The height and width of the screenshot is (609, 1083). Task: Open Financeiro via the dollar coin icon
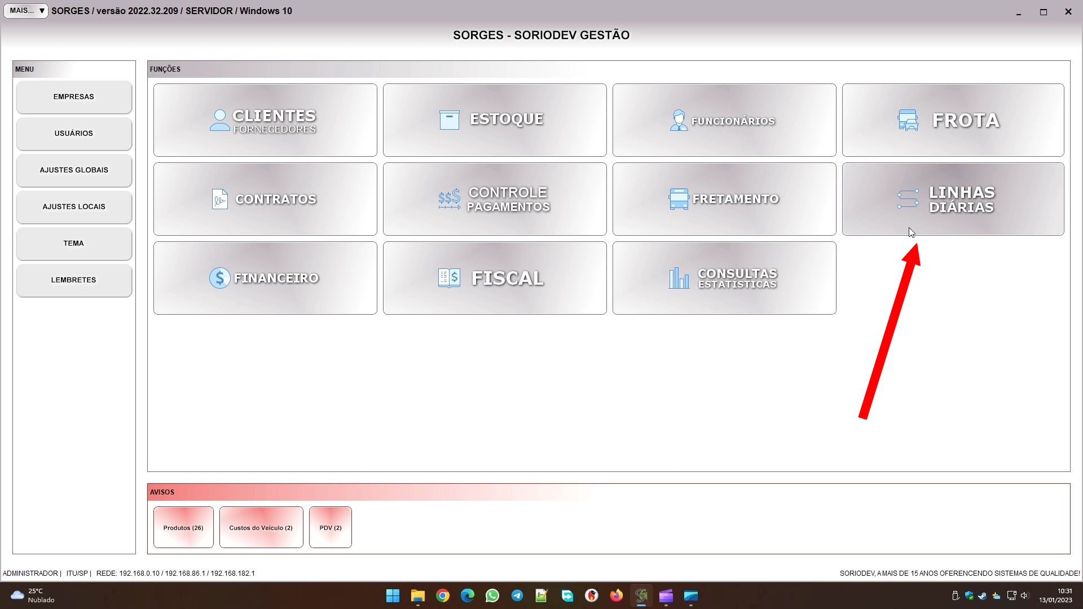tap(219, 278)
